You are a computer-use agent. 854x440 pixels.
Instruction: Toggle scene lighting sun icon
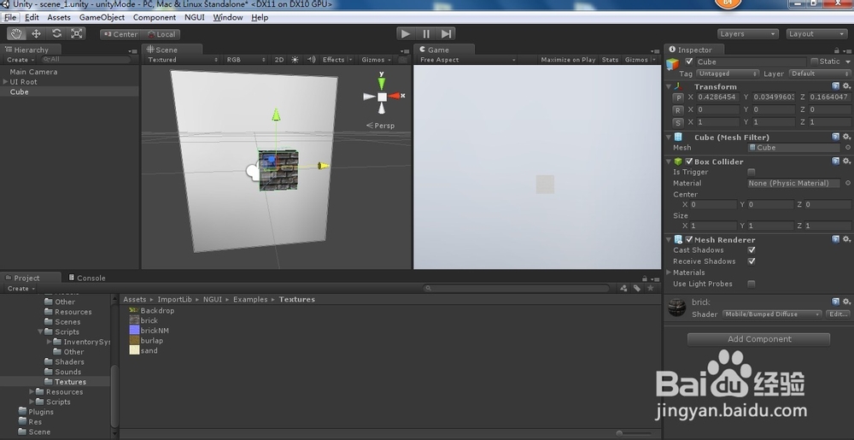[295, 60]
